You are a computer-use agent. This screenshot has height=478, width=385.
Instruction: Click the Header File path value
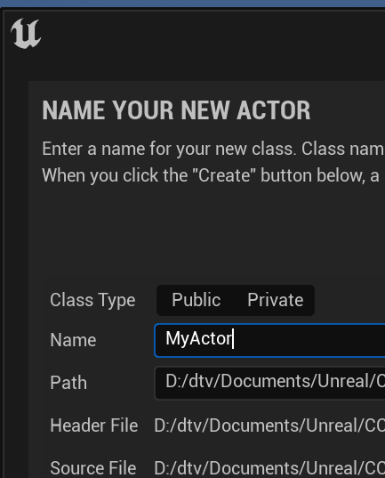point(269,425)
